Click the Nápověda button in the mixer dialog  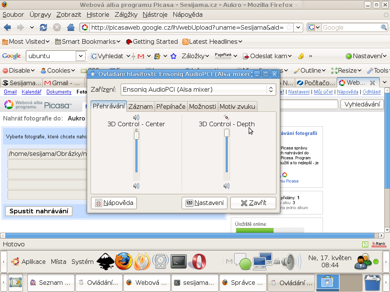coord(113,203)
